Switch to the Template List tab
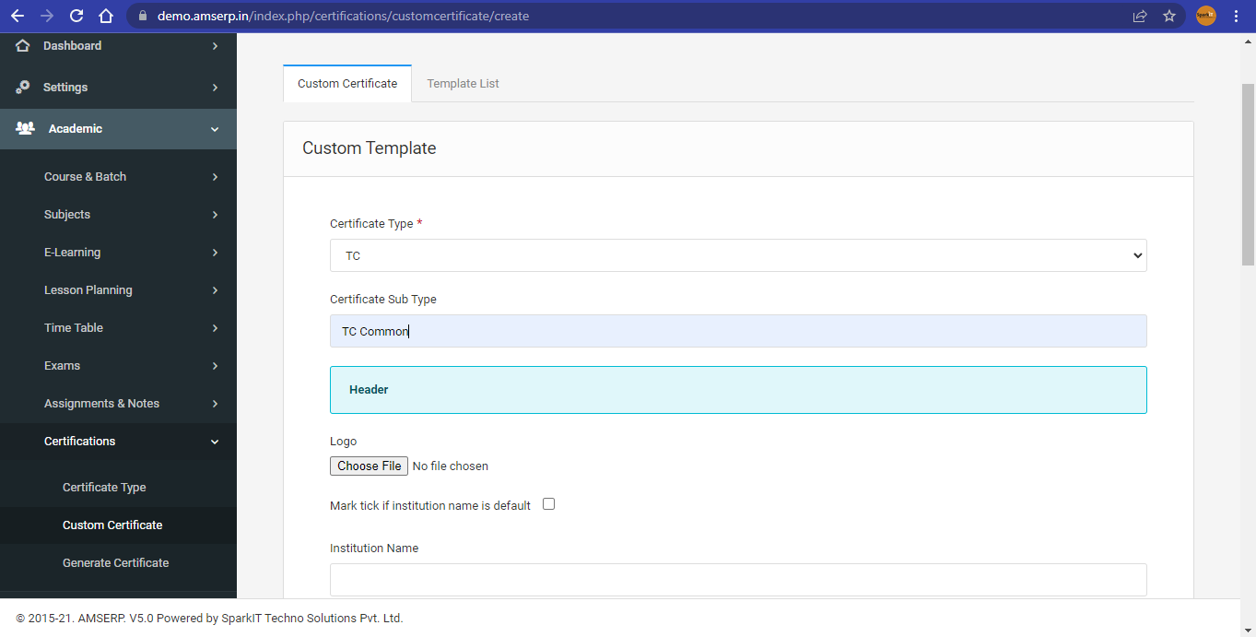This screenshot has height=637, width=1256. point(463,83)
